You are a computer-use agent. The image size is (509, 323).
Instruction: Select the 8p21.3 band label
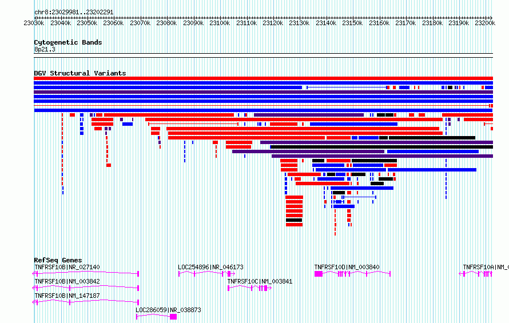pyautogui.click(x=45, y=49)
